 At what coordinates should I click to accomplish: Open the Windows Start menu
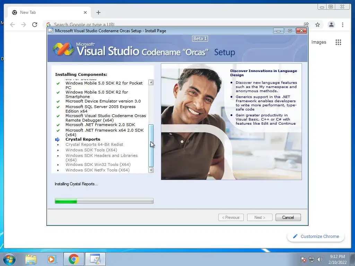tap(9, 259)
